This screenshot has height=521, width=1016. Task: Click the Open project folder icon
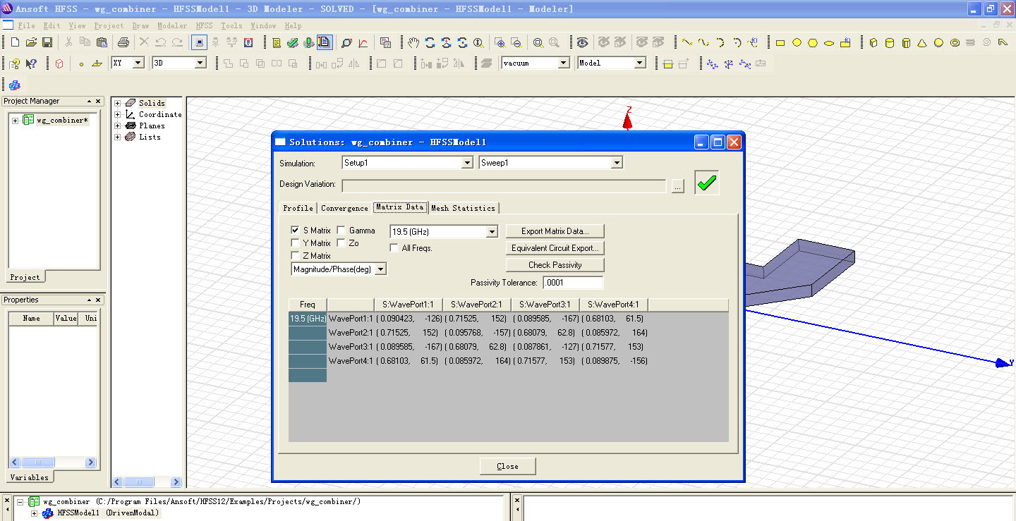(31, 42)
